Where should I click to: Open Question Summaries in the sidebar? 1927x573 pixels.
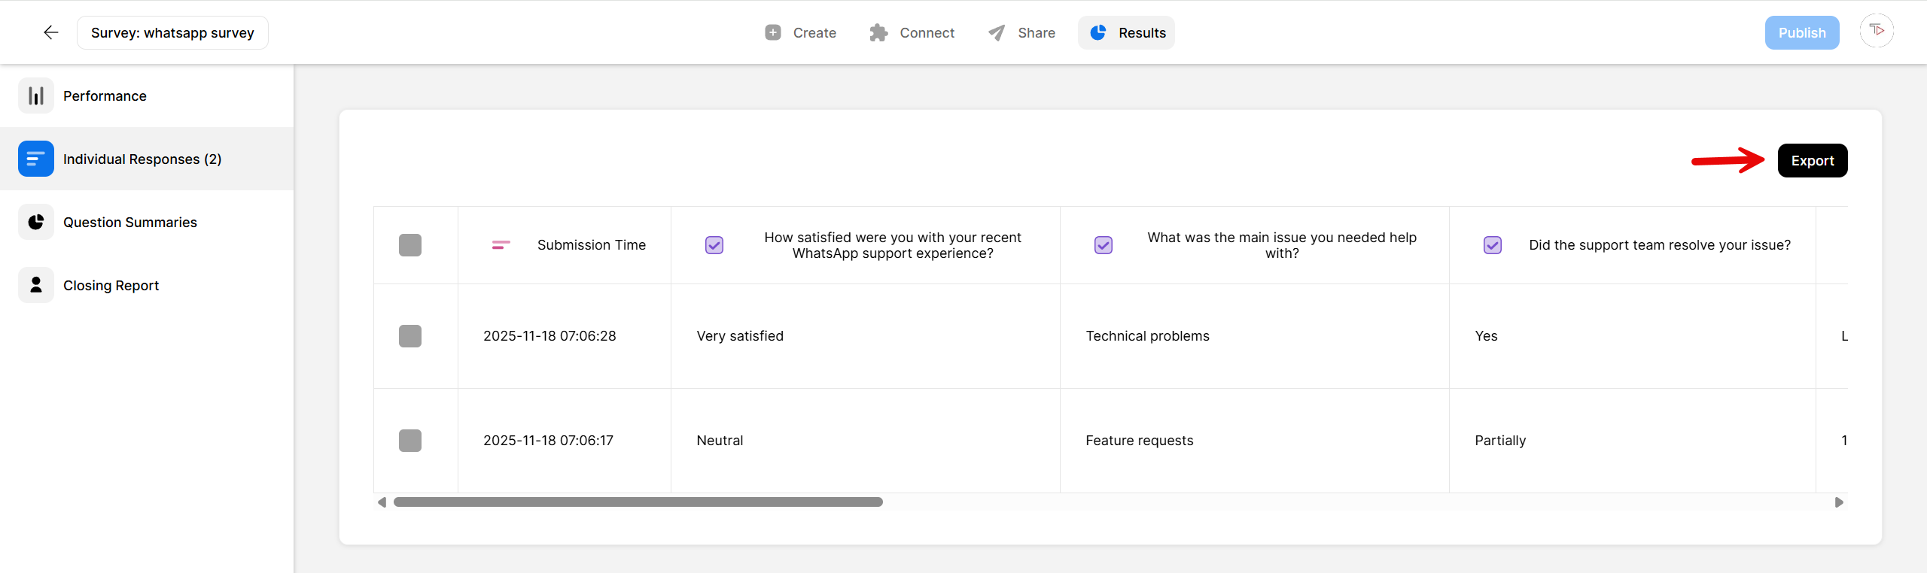pos(147,222)
